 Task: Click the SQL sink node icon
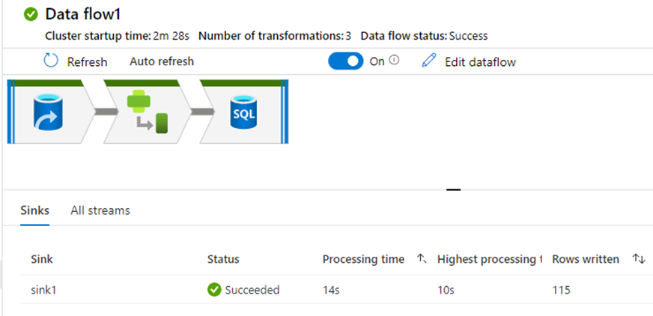coord(243,112)
